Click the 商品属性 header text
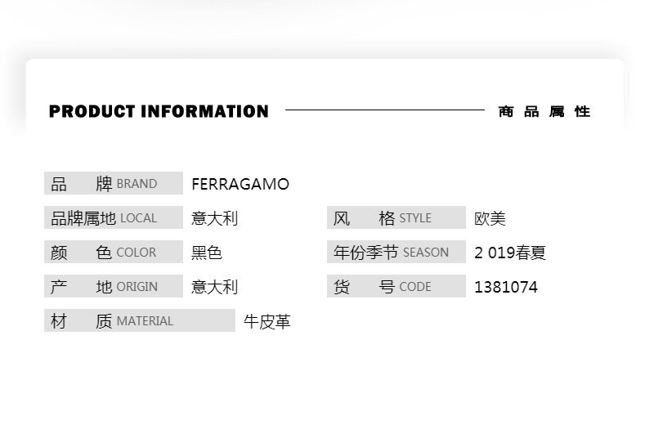The width and height of the screenshot is (654, 425). pos(544,111)
